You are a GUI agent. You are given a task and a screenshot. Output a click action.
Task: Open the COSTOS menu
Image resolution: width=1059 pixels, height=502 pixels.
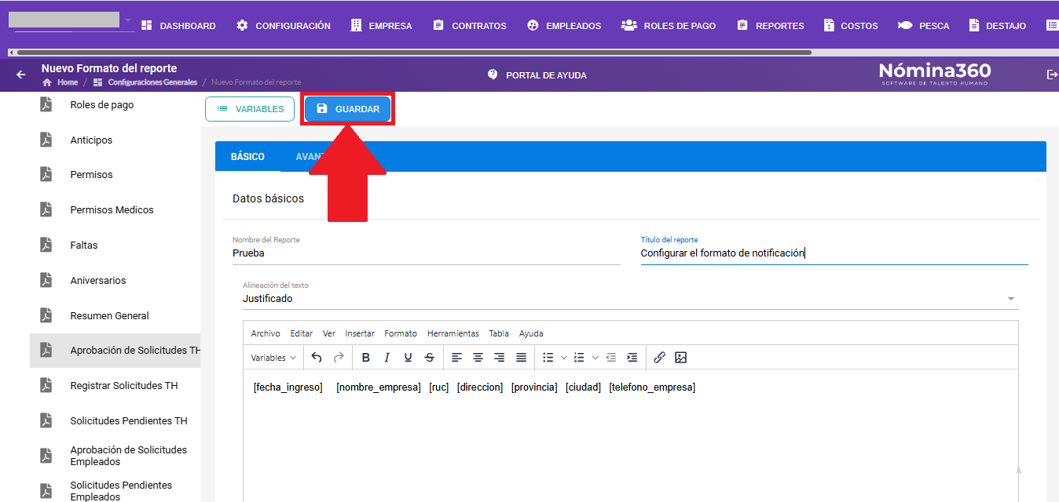(851, 26)
